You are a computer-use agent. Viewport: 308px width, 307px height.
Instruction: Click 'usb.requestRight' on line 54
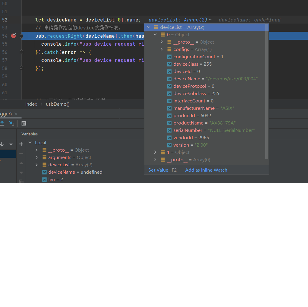coord(59,36)
